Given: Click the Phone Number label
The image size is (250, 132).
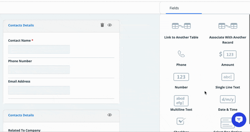Looking at the screenshot, I should (20, 61).
